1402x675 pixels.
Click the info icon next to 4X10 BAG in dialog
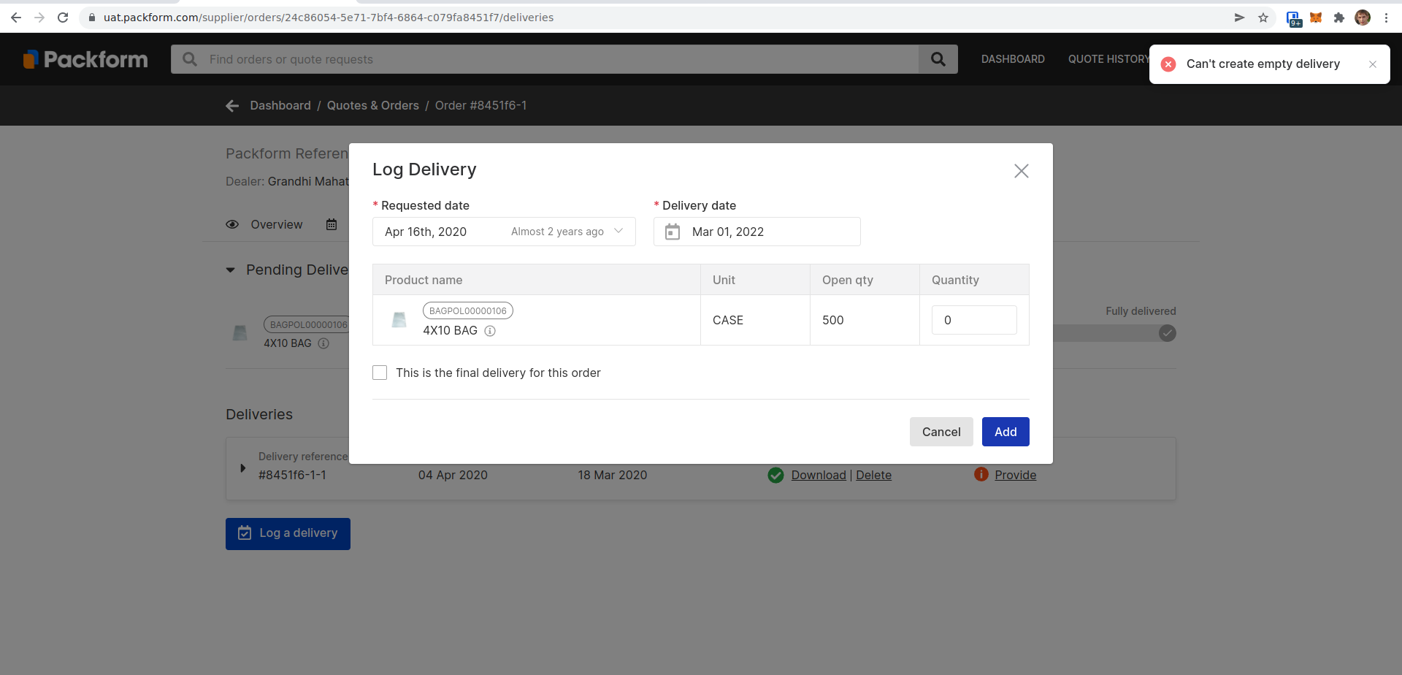(490, 331)
